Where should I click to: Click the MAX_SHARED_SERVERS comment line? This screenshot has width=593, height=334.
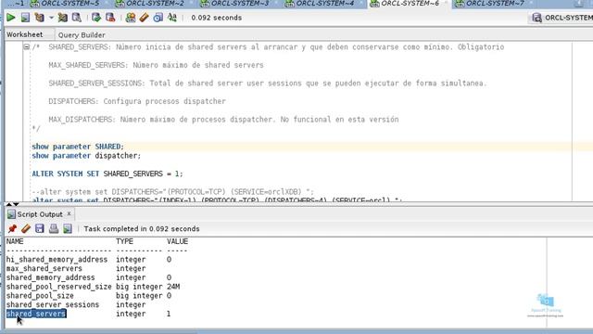pos(156,65)
